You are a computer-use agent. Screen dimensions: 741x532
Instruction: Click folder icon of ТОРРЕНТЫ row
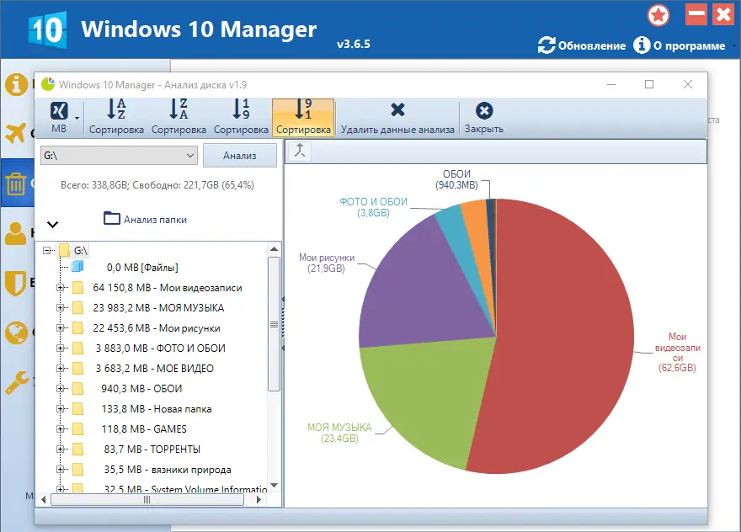click(78, 450)
